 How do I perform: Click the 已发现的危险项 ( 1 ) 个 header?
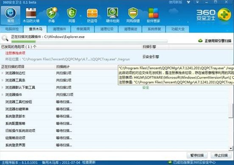tap(19, 47)
